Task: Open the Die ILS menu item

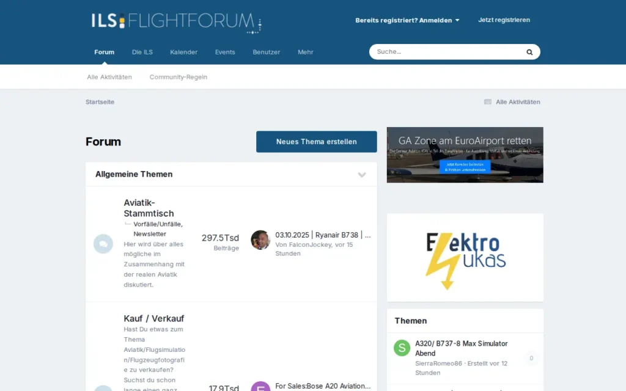Action: (x=142, y=52)
